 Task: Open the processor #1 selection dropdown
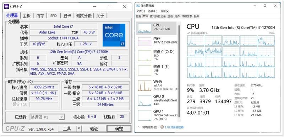(x=47, y=117)
